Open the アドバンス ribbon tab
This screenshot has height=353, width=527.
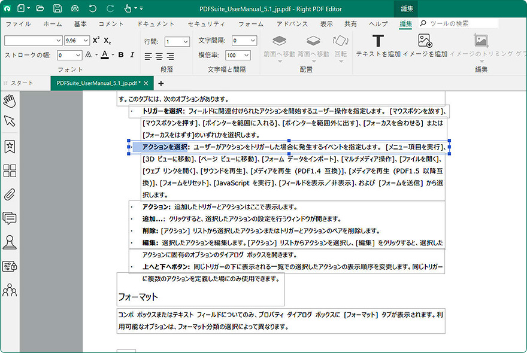pyautogui.click(x=292, y=24)
